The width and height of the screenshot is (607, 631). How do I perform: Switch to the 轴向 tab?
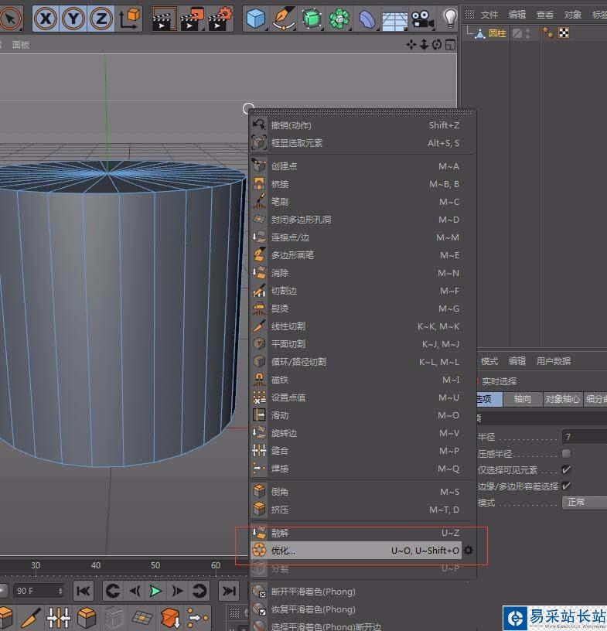click(x=523, y=400)
